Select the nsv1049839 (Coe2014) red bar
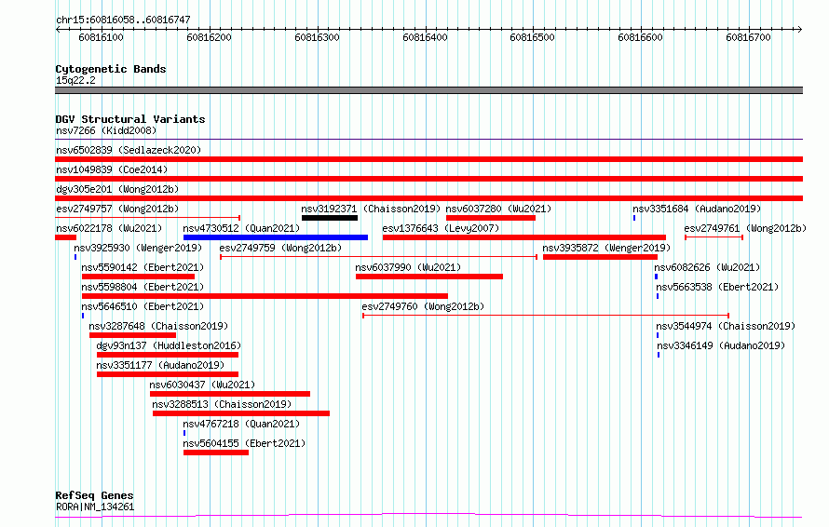This screenshot has height=527, width=829. tap(428, 179)
